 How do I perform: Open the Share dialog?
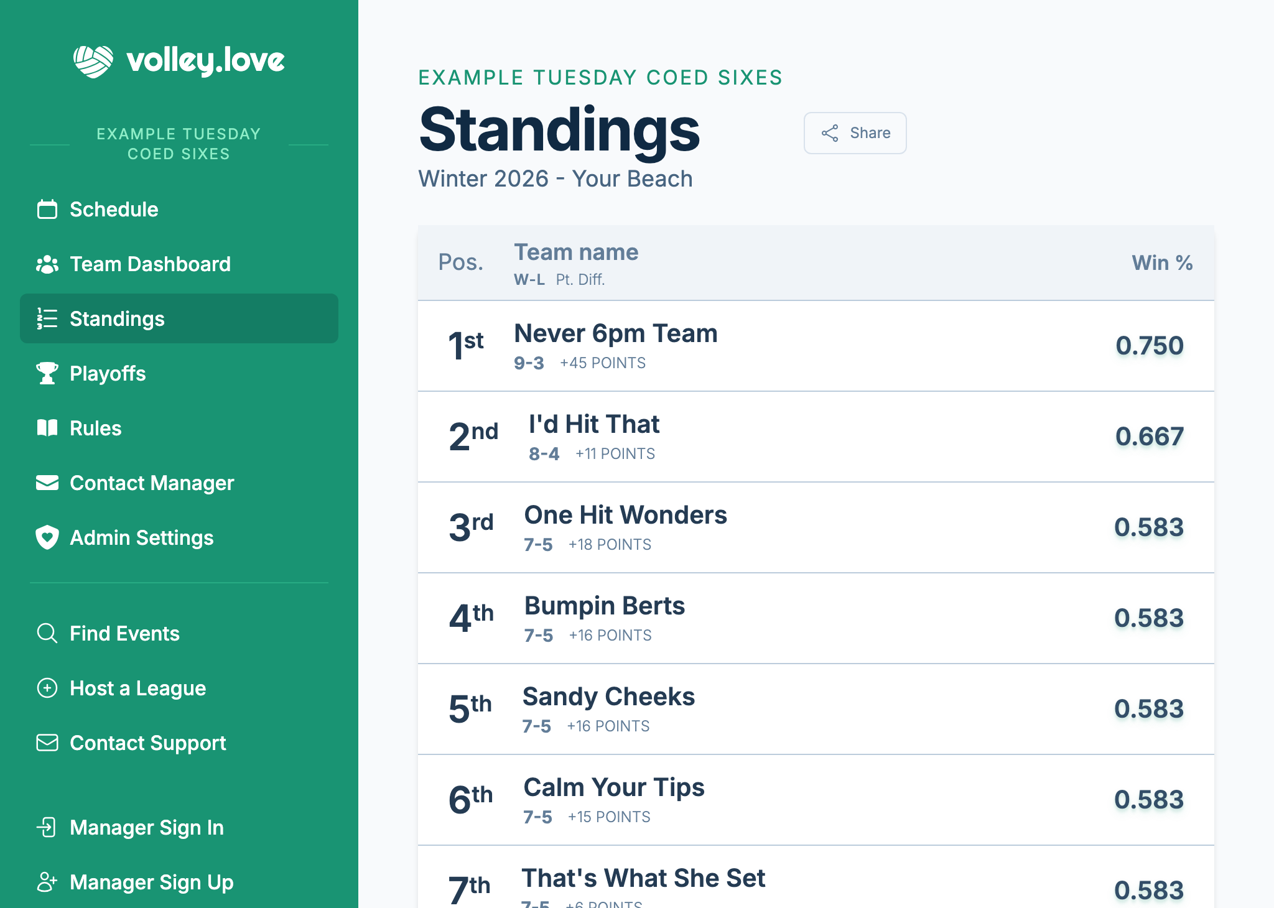tap(855, 132)
